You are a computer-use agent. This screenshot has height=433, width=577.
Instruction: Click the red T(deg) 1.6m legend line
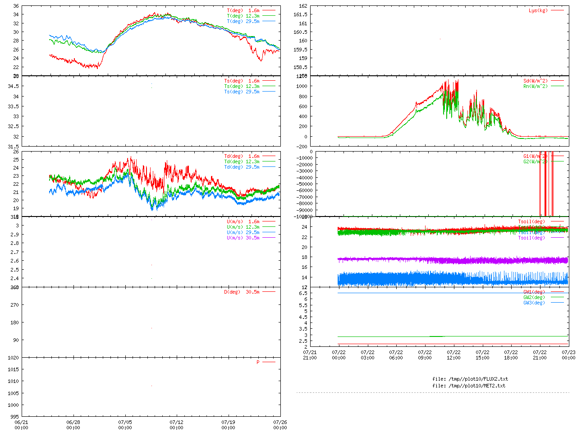pos(269,10)
